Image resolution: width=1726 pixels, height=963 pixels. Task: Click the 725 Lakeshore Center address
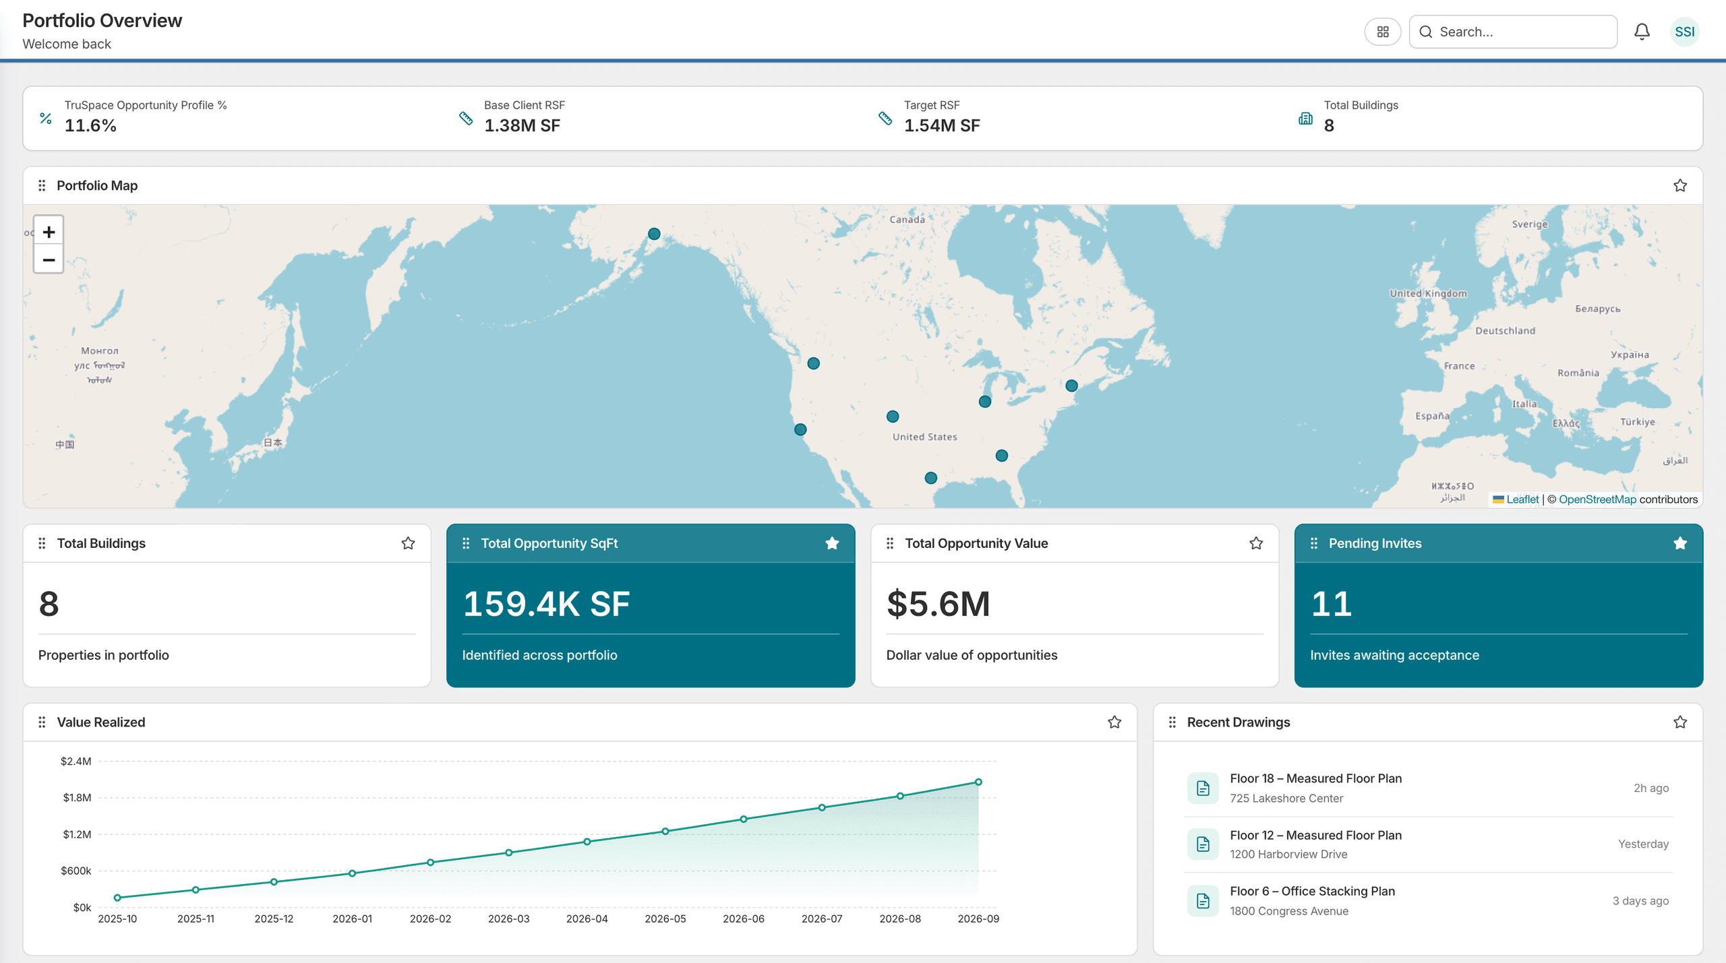(1286, 799)
